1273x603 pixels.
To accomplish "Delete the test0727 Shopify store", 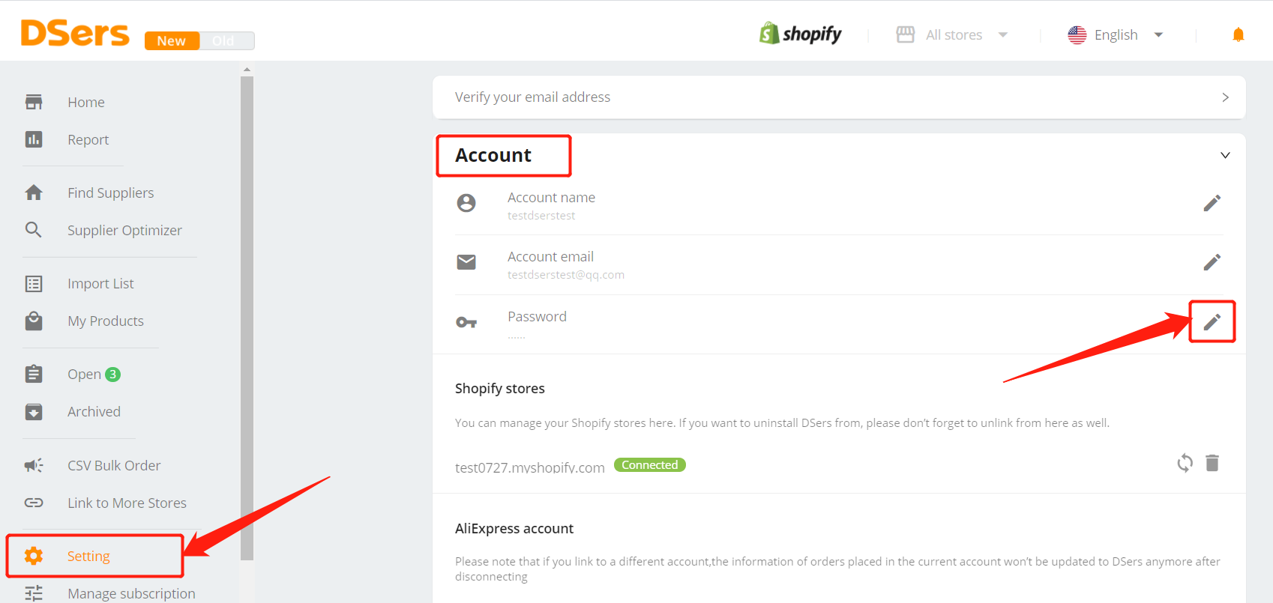I will click(1212, 463).
